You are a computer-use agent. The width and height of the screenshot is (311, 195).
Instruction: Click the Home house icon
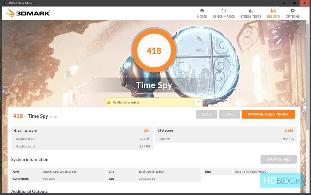[202, 11]
